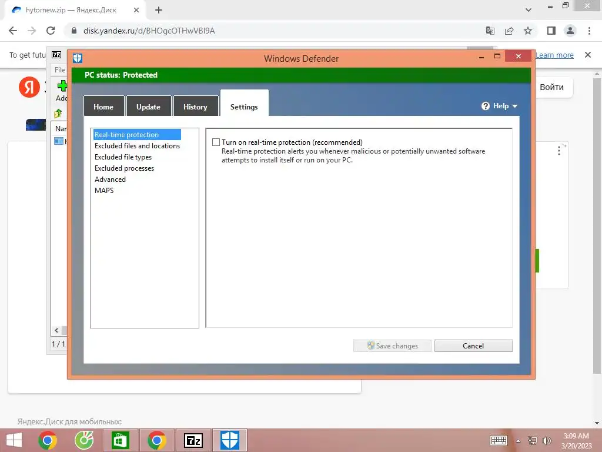Click the translate page icon
Image resolution: width=602 pixels, height=452 pixels.
[490, 31]
